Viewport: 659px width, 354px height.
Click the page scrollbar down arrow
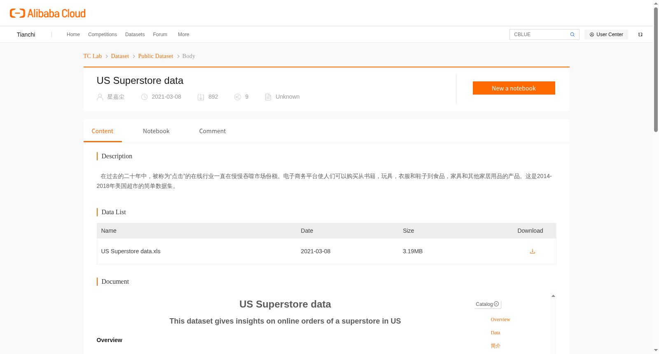[x=656, y=350]
